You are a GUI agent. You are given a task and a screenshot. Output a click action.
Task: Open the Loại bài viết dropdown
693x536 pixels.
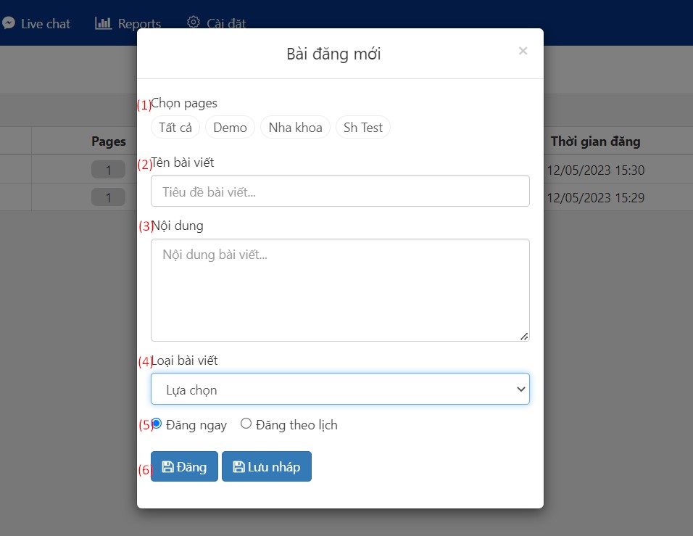click(x=339, y=389)
